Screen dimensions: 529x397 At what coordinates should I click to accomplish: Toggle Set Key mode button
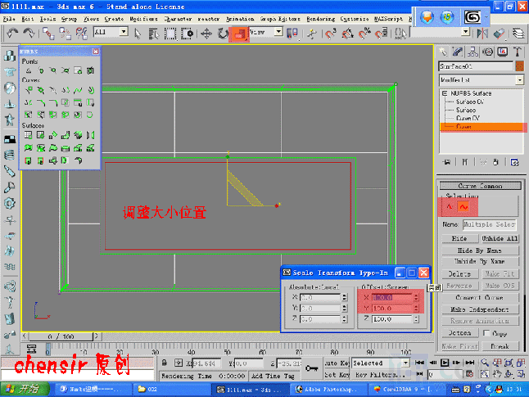click(337, 375)
